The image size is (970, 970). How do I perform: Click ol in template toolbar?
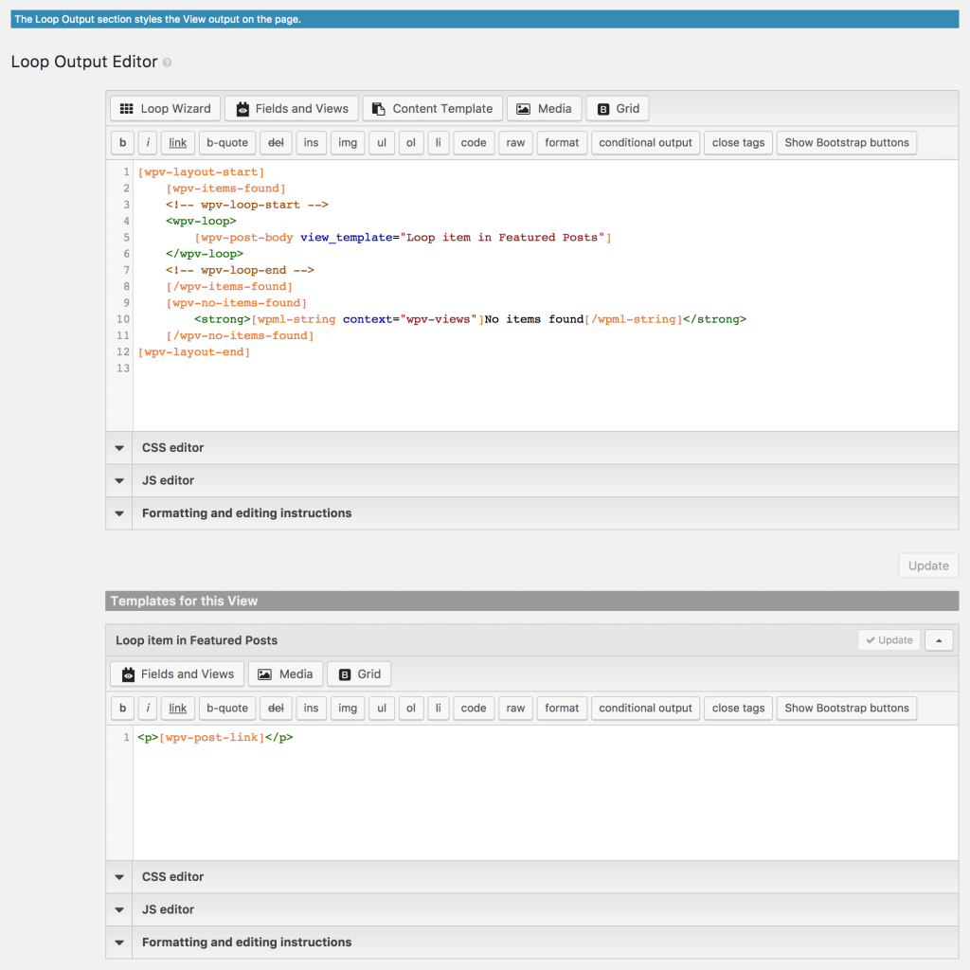click(411, 709)
